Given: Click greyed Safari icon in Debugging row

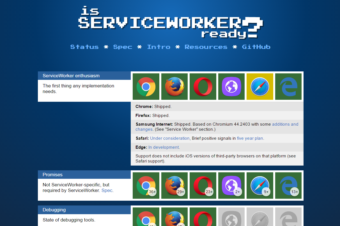Looking at the screenshot, I should click(x=260, y=217).
